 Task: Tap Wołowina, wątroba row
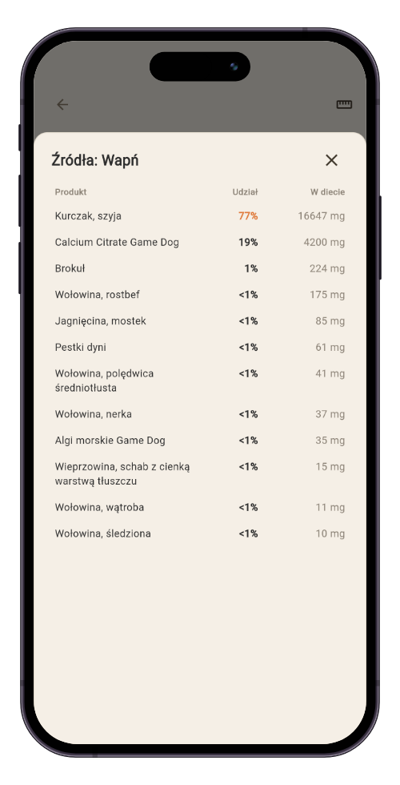(x=199, y=508)
